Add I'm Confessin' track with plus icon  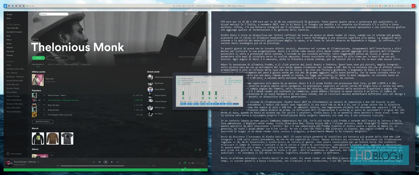pyautogui.click(x=44, y=115)
